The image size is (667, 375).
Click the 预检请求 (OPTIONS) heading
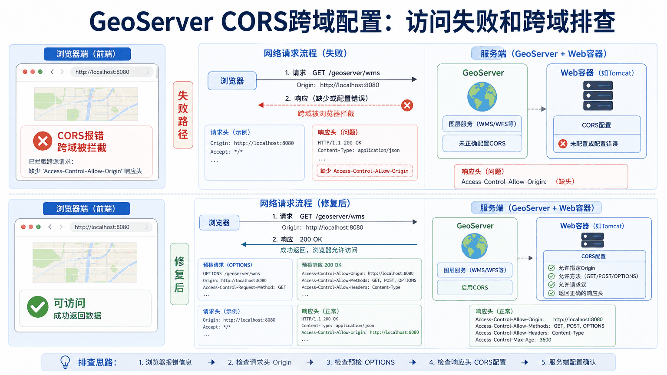228,265
